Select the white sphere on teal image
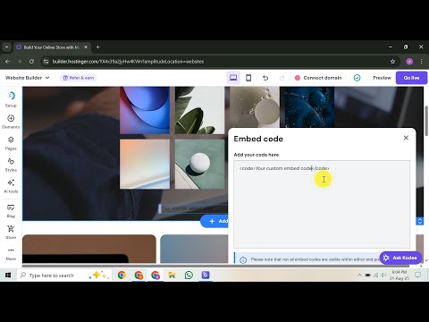The width and height of the screenshot is (429, 322). pos(199,164)
